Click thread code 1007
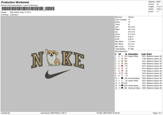 coord(144,86)
